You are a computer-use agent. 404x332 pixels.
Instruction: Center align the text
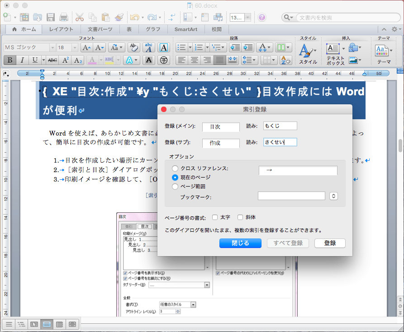pos(195,60)
